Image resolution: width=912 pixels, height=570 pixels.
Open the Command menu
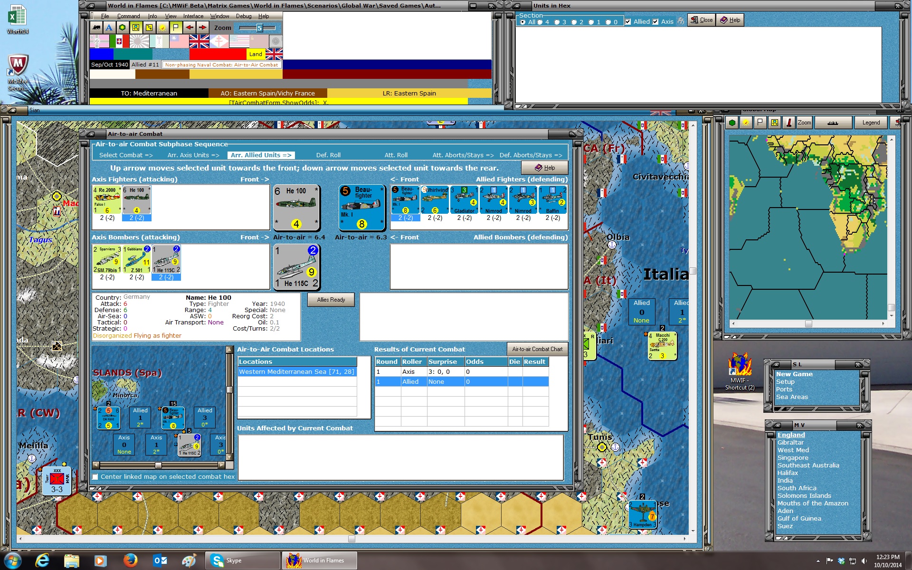coord(128,16)
